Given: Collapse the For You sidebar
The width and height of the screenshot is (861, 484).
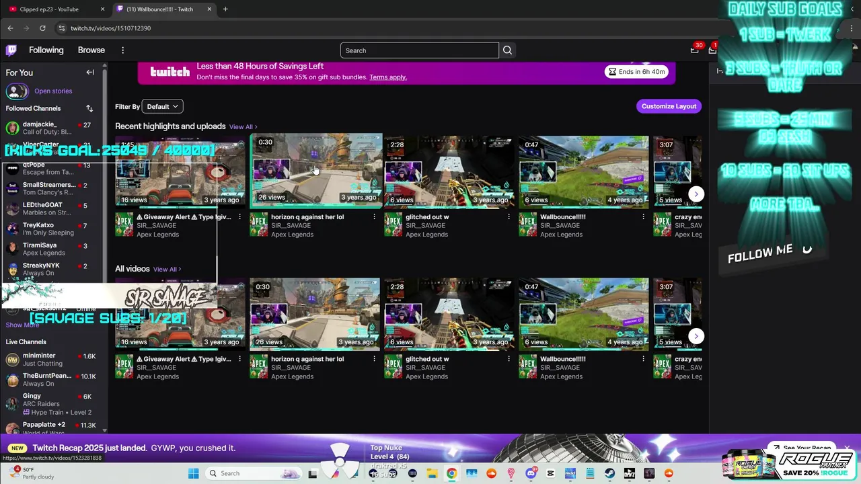Looking at the screenshot, I should point(90,73).
